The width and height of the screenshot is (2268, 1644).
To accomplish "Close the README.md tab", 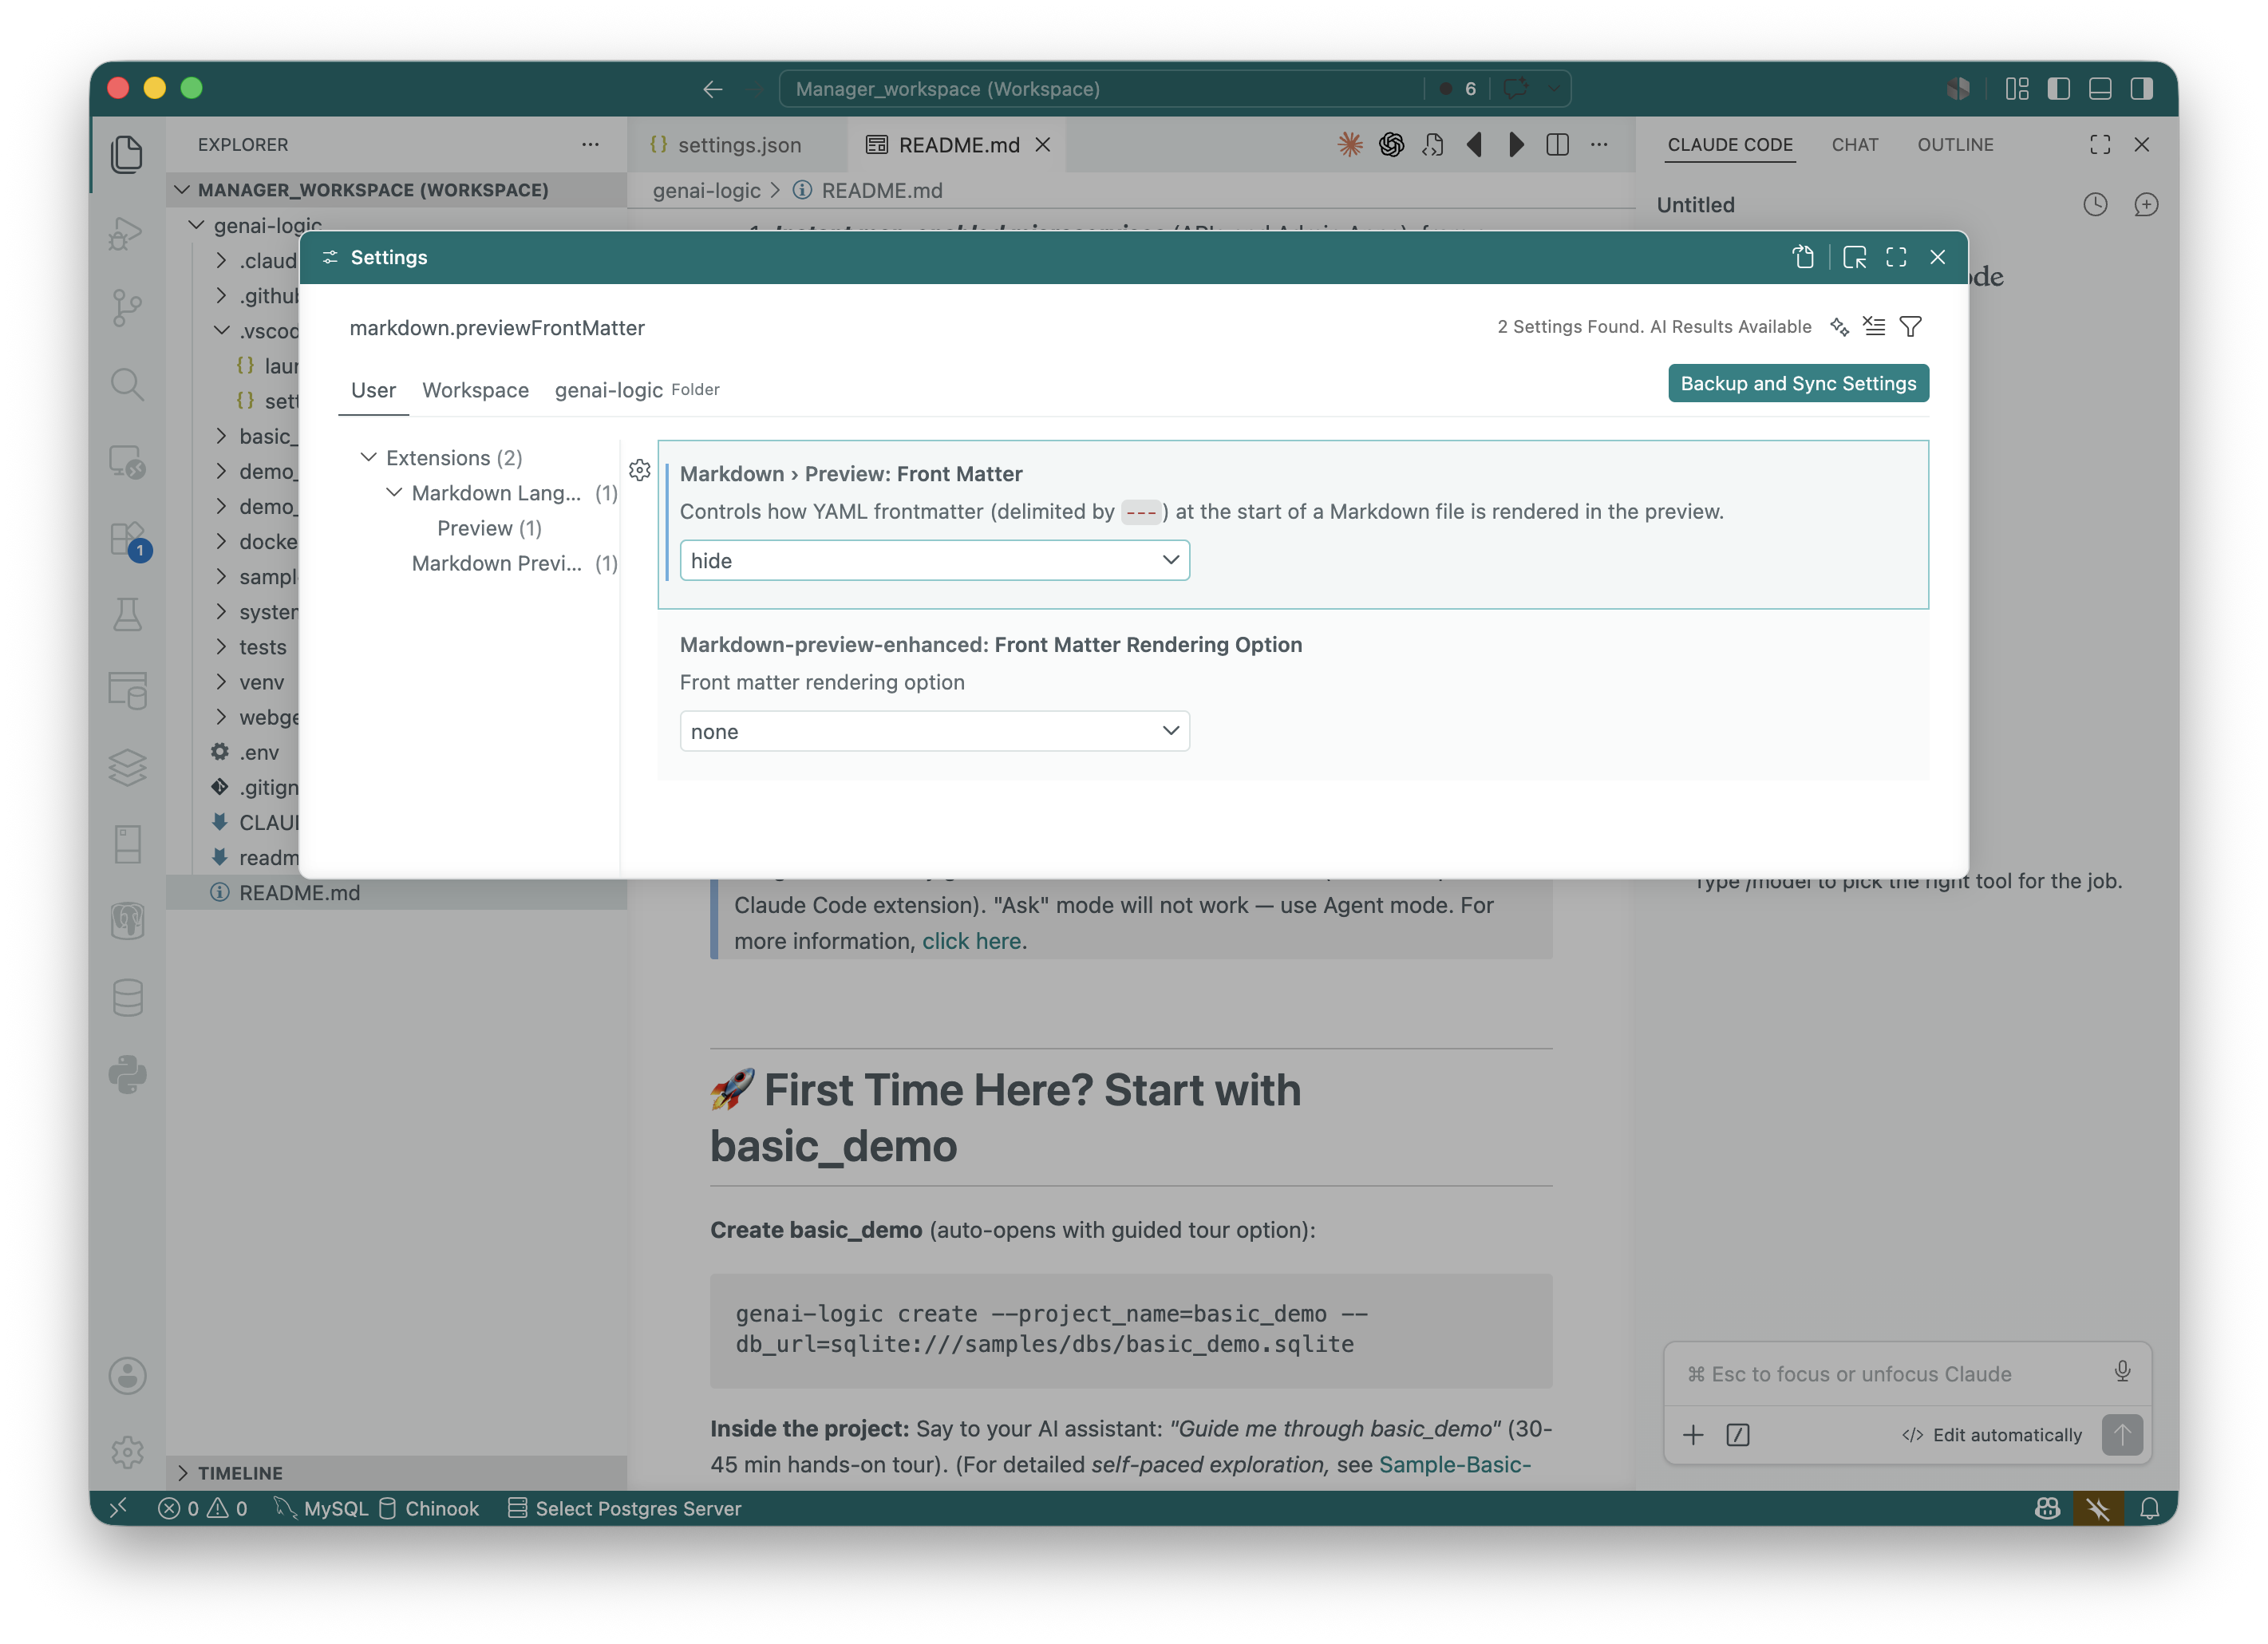I will coord(1042,145).
